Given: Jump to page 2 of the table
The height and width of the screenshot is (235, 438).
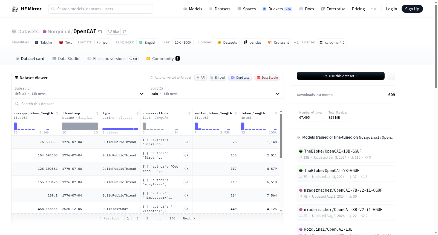Looking at the screenshot, I should (137, 218).
